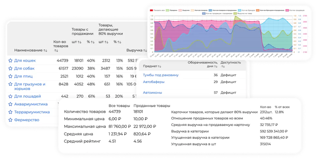The width and height of the screenshot is (317, 159).
Task: Click Выручка на товар legend color box
Action: pyautogui.click(x=235, y=14)
